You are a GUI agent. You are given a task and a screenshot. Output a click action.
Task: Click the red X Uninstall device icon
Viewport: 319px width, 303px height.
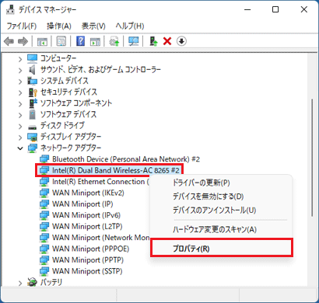pyautogui.click(x=167, y=41)
